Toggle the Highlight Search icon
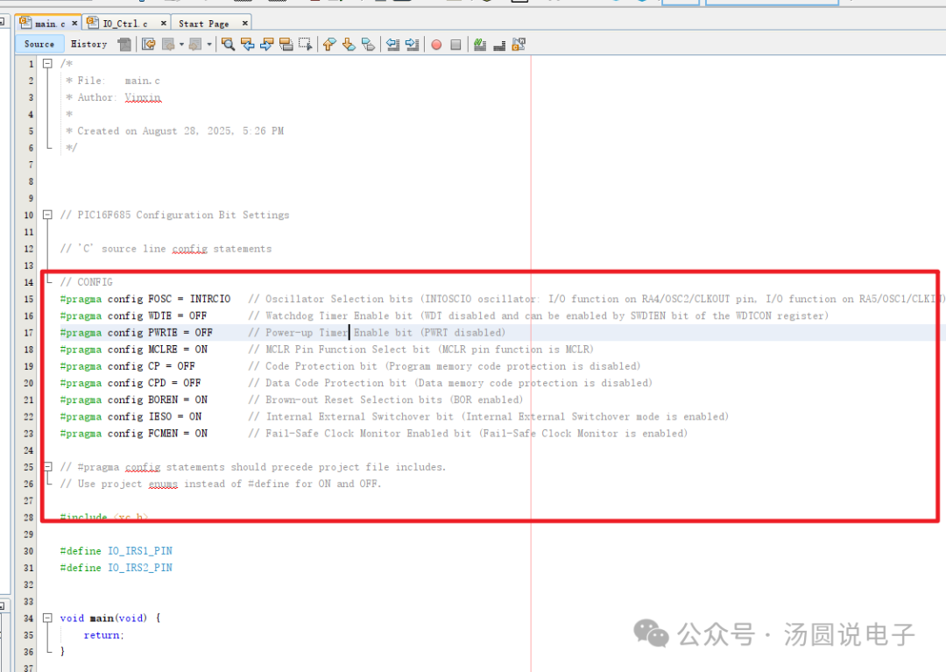Screen dimensions: 946x672 pos(286,44)
